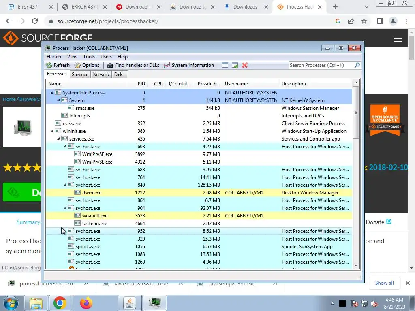Screen dimensions: 415x311
Task: Dismiss the downloads bar with the X
Action: click(408, 283)
